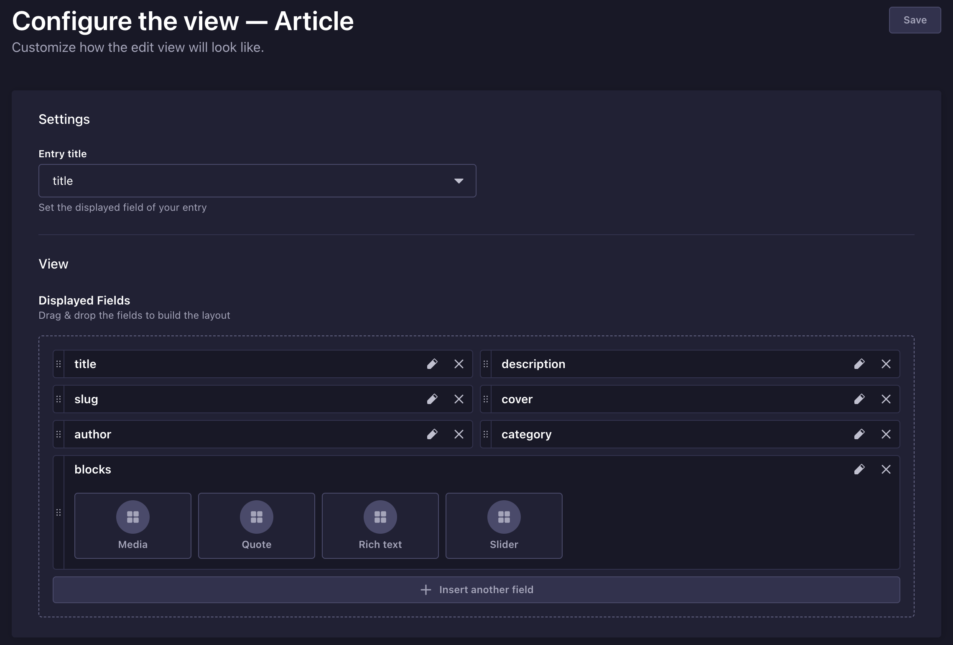Edit the title field settings with the pencil icon
953x645 pixels.
click(x=433, y=364)
